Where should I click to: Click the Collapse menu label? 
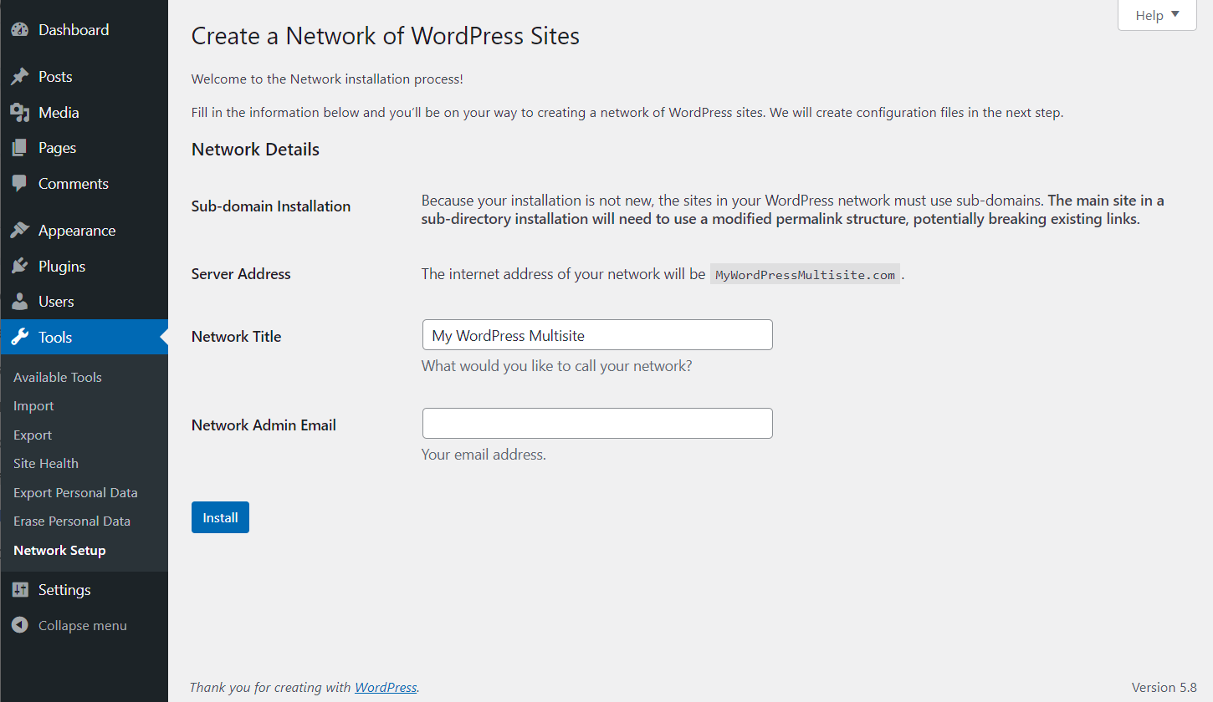point(83,626)
